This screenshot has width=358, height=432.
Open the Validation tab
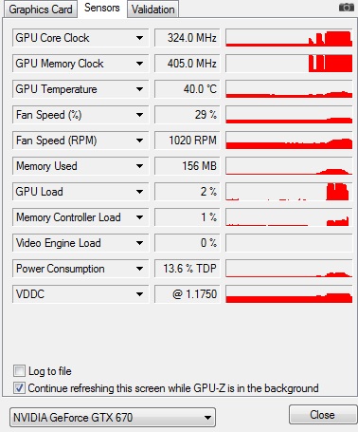(x=153, y=9)
